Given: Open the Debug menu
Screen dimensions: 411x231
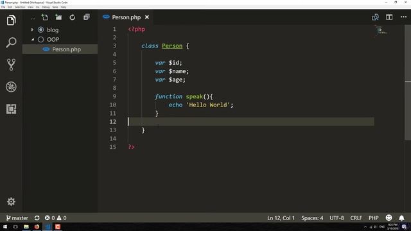Looking at the screenshot, I should (x=46, y=7).
